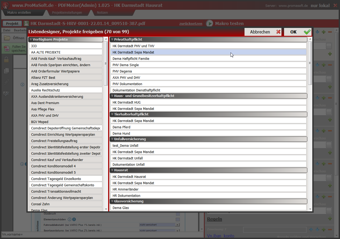Click the Öffnen folder icon
The width and height of the screenshot is (340, 239).
[x=7, y=38]
